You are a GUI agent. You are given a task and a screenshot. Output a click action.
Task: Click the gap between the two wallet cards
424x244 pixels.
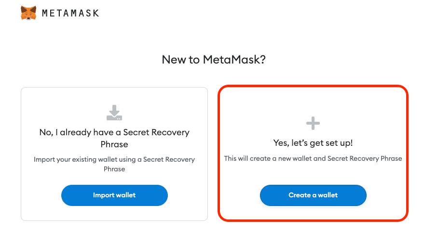pos(213,153)
